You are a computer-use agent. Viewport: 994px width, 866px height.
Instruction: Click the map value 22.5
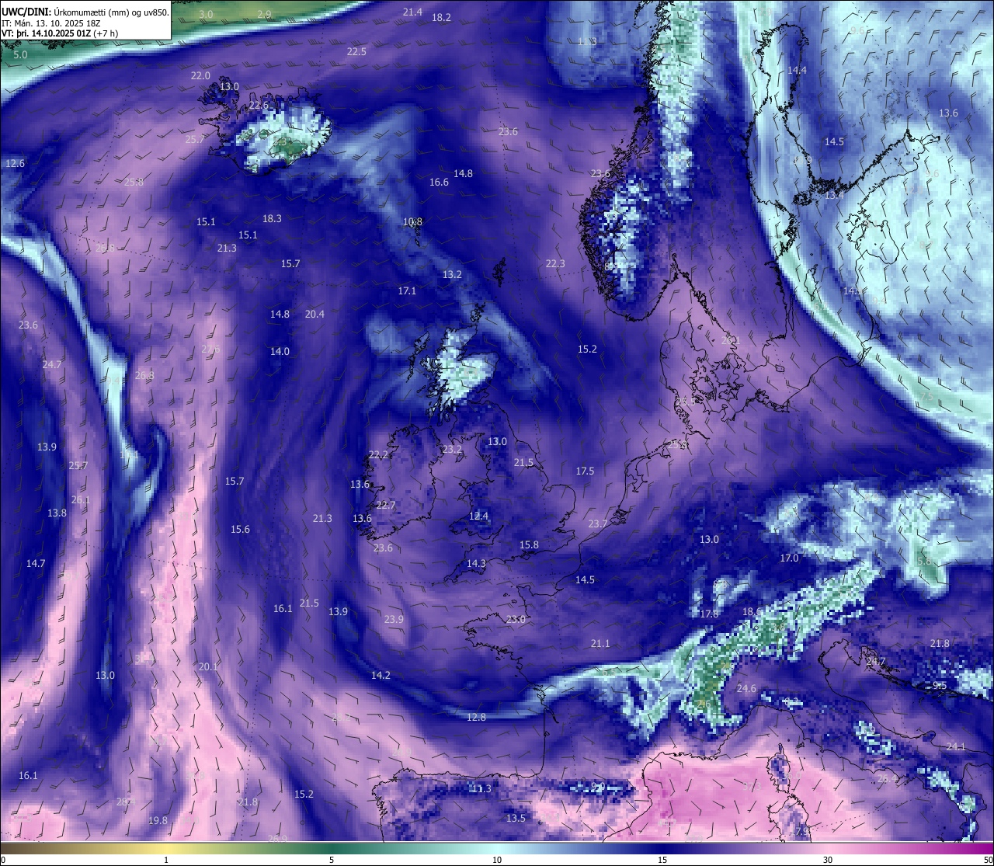[356, 52]
